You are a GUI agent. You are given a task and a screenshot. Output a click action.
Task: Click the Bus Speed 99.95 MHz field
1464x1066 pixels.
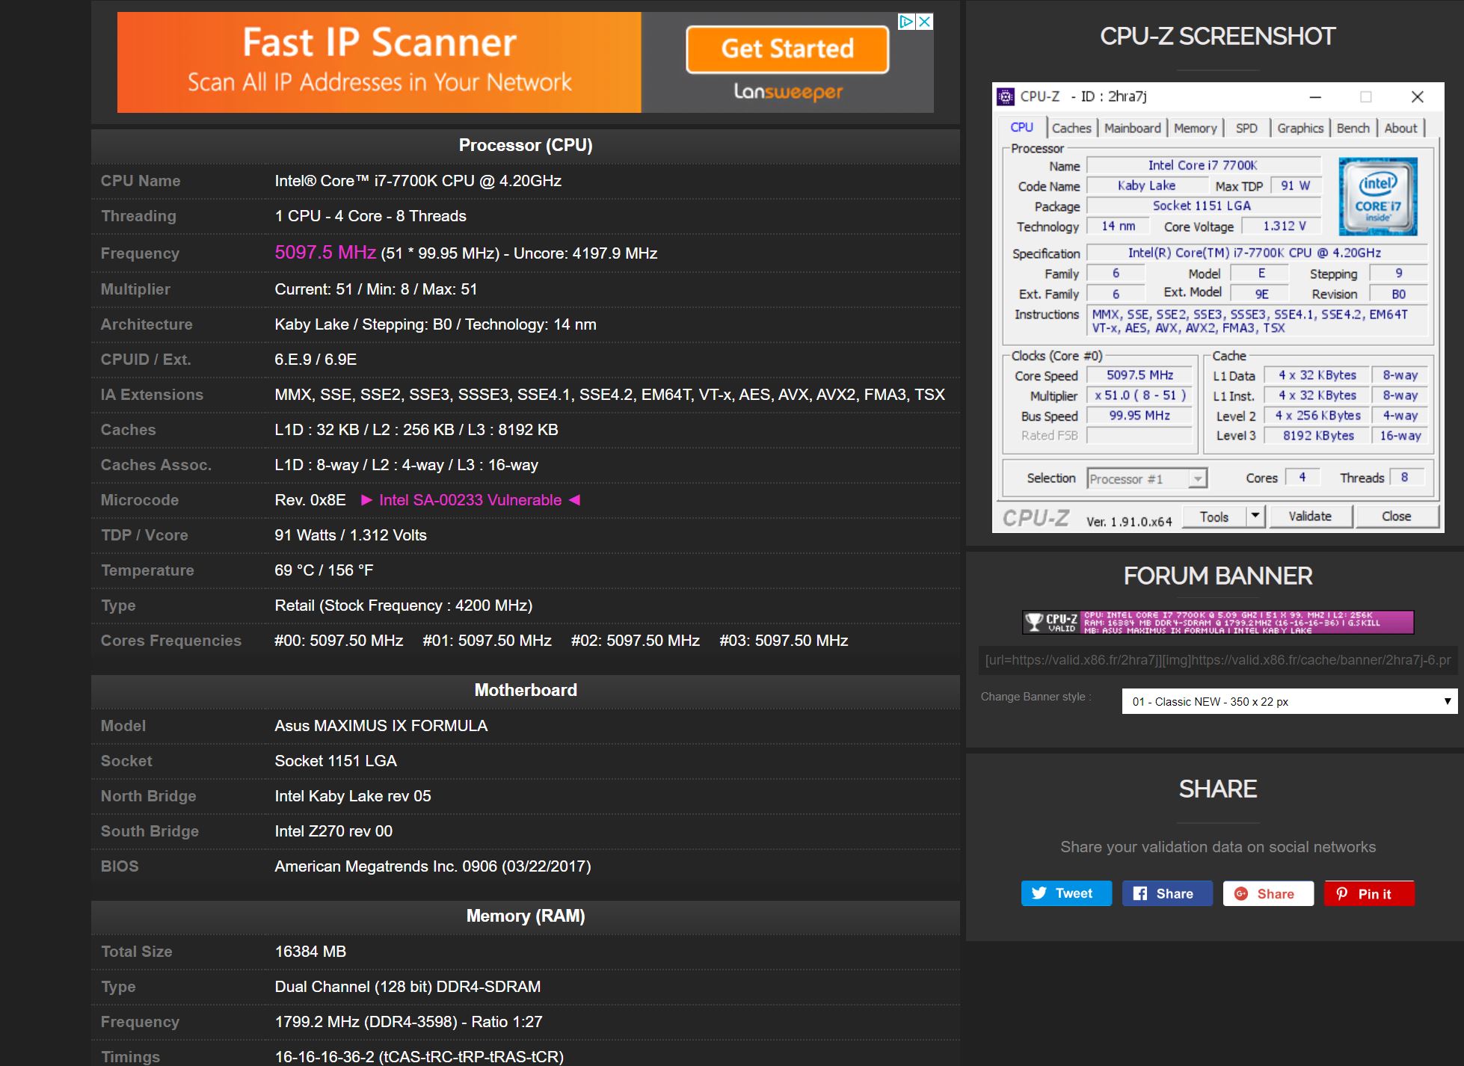(1139, 416)
